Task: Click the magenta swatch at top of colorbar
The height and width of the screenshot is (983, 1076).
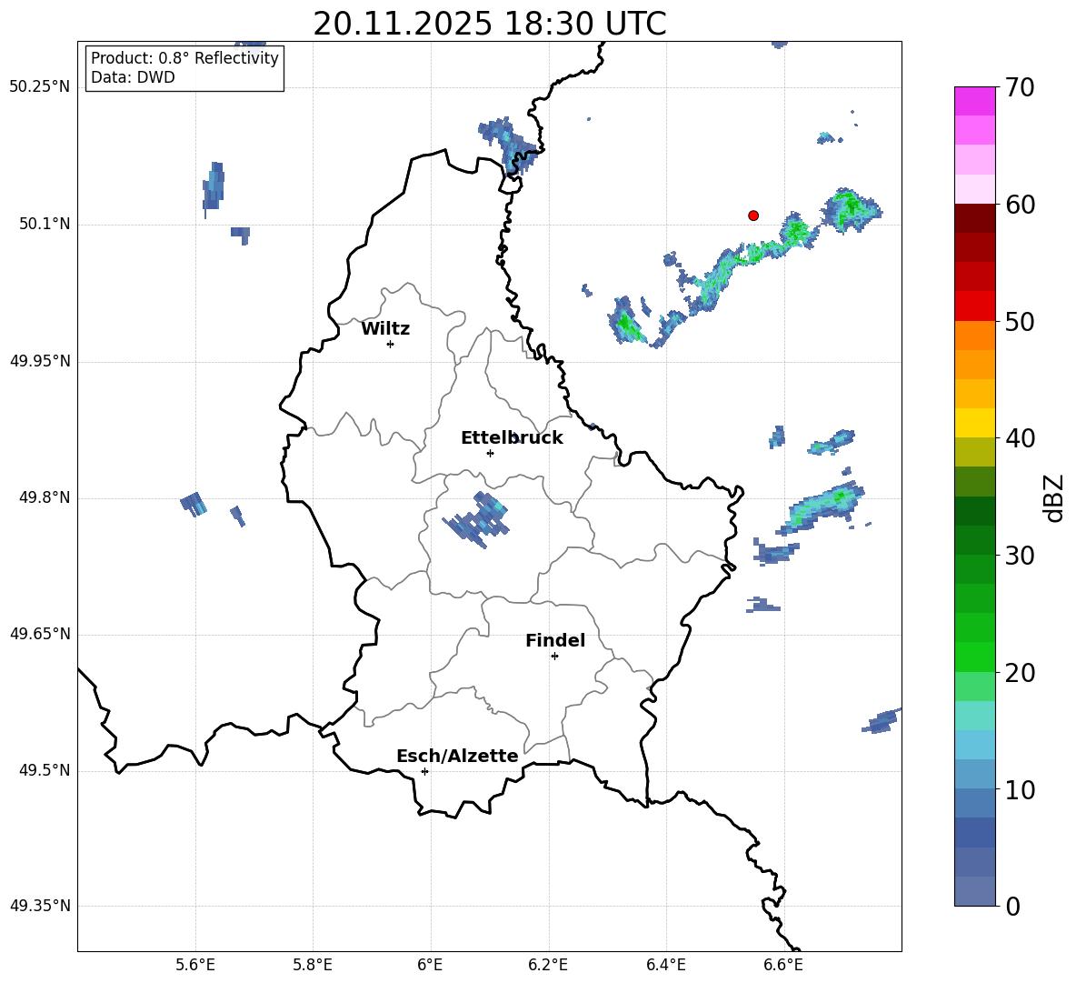Action: (974, 101)
